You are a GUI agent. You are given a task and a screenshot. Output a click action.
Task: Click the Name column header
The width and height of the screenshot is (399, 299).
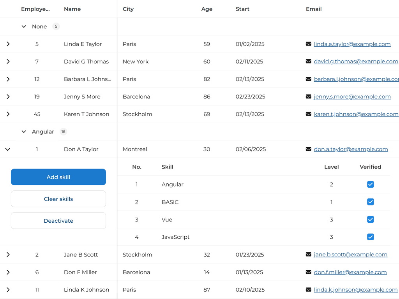pos(72,9)
